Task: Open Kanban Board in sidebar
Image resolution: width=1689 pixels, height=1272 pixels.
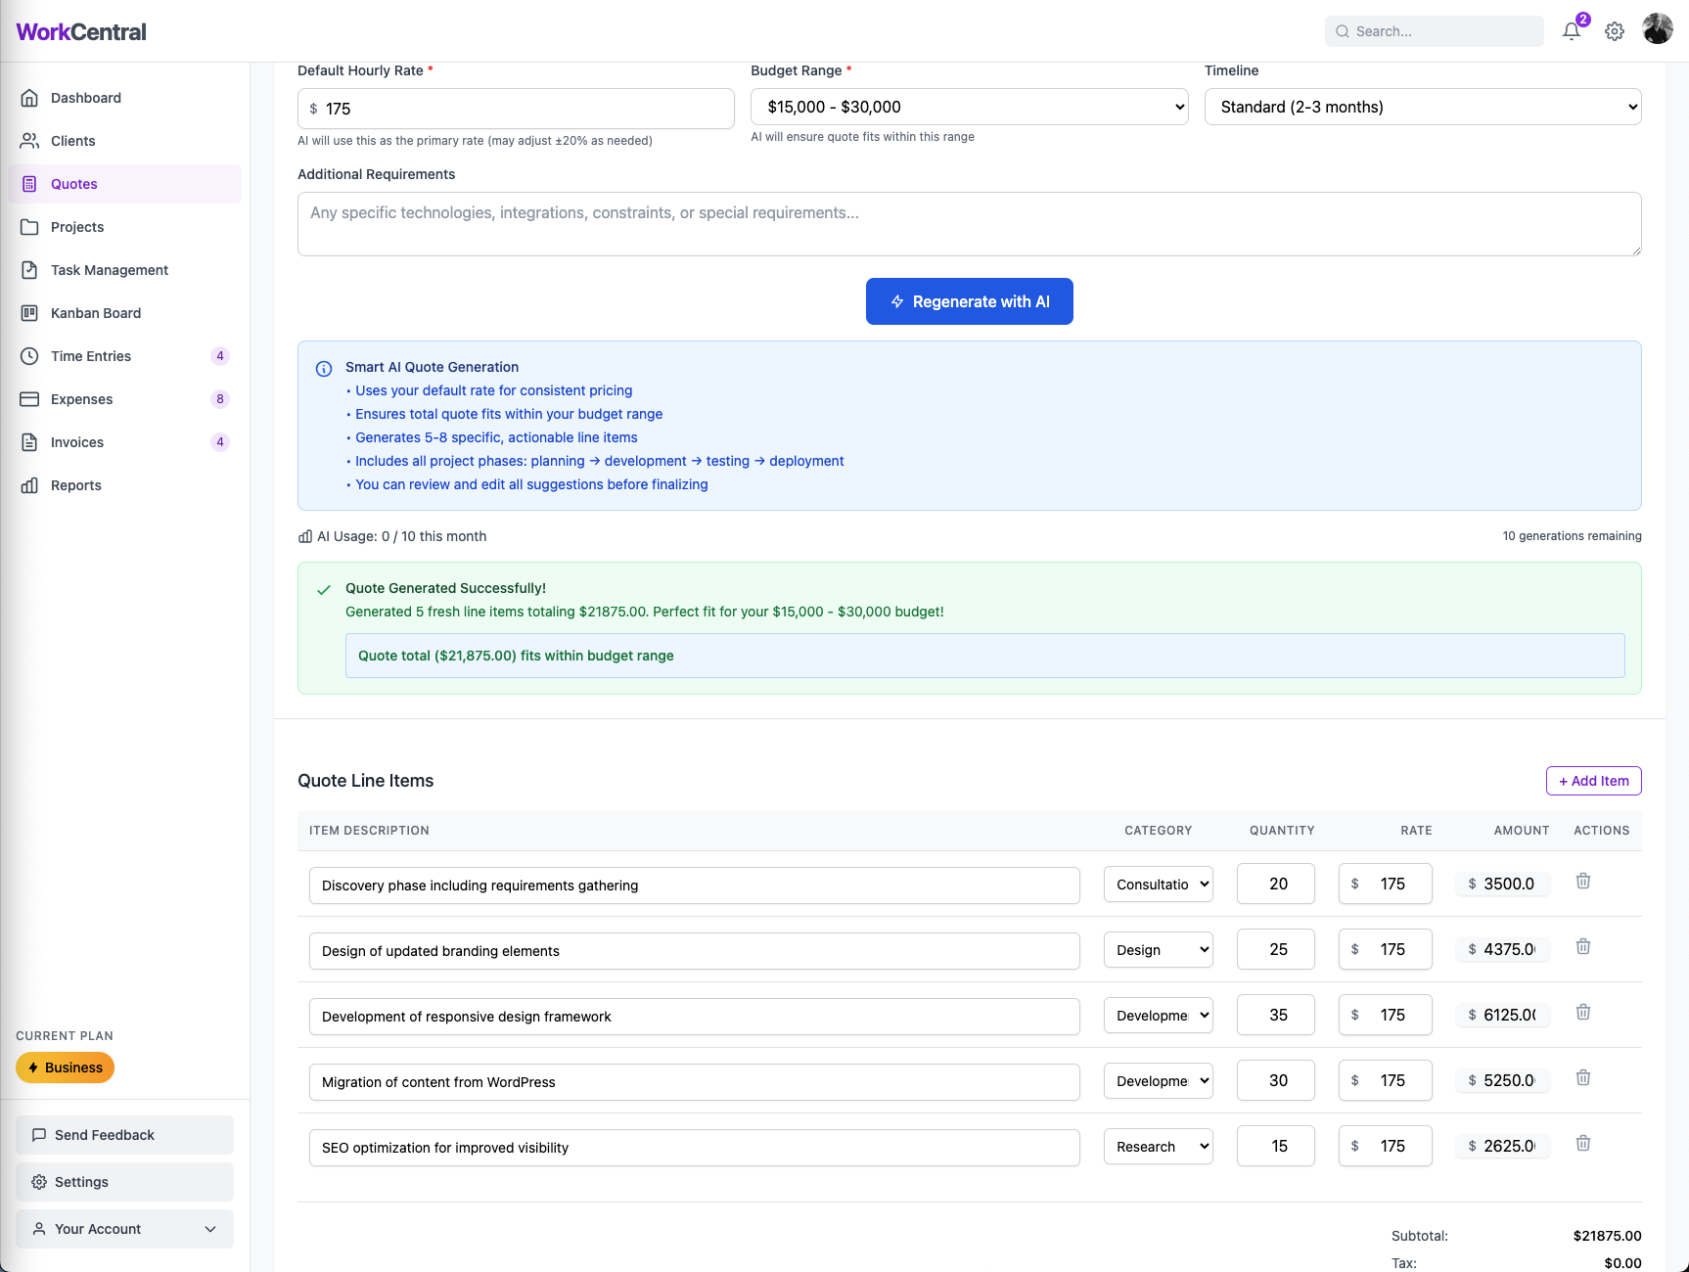Action: pos(124,313)
